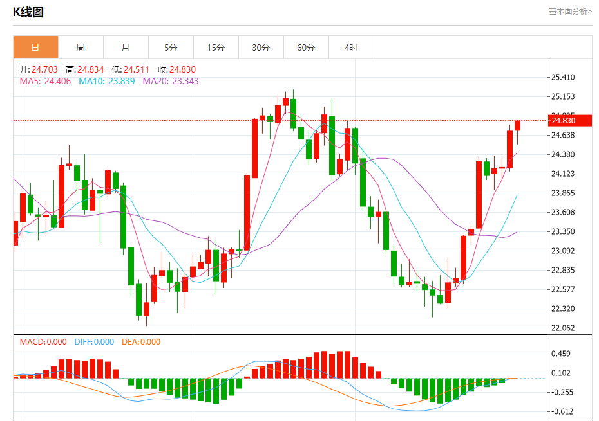The image size is (599, 421).
Task: Open the 4时 interval tab
Action: (x=351, y=48)
